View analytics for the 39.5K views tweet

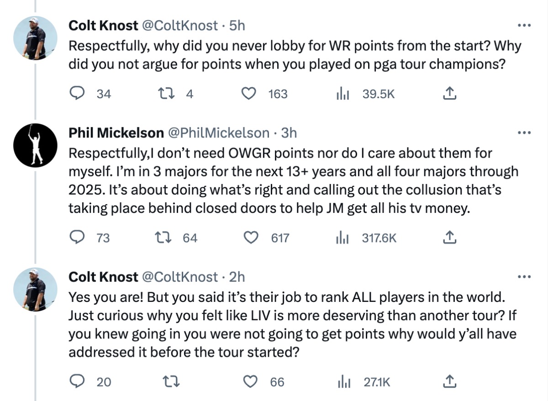tap(342, 94)
